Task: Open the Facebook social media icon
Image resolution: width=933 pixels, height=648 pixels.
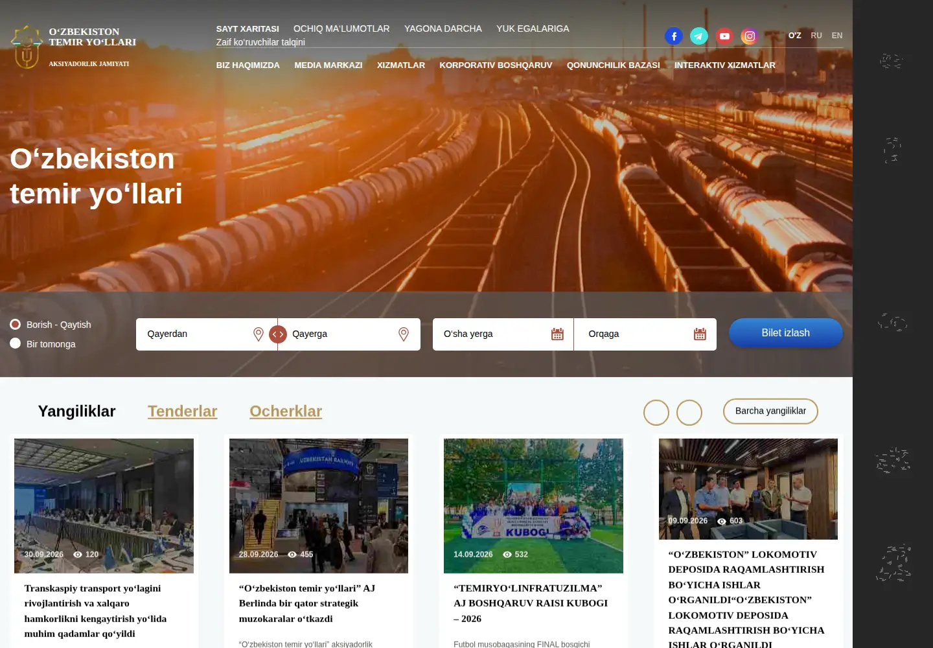Action: pyautogui.click(x=674, y=36)
